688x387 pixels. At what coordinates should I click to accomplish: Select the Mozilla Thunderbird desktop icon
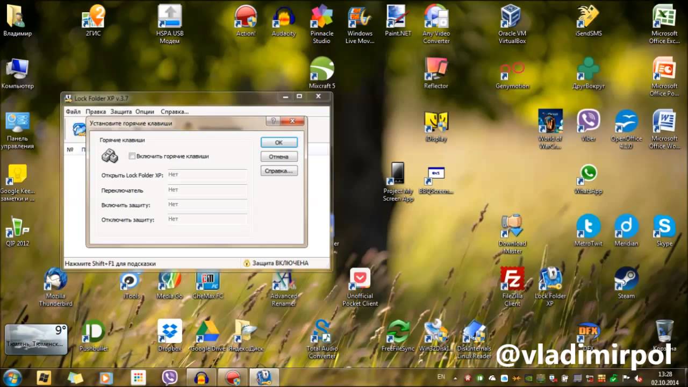(55, 288)
